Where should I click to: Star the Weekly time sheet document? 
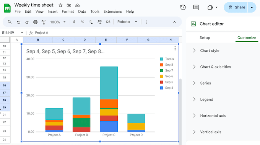[x=60, y=5]
